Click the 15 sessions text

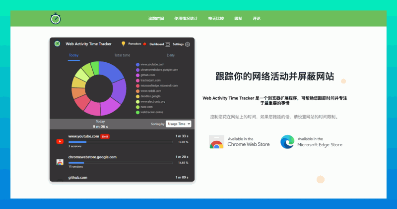tap(76, 167)
